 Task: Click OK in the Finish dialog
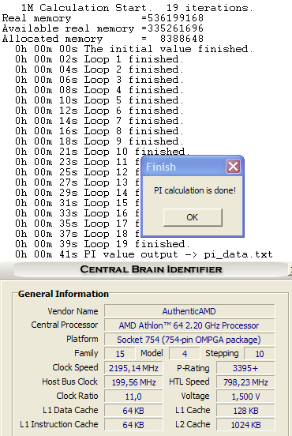pyautogui.click(x=193, y=217)
